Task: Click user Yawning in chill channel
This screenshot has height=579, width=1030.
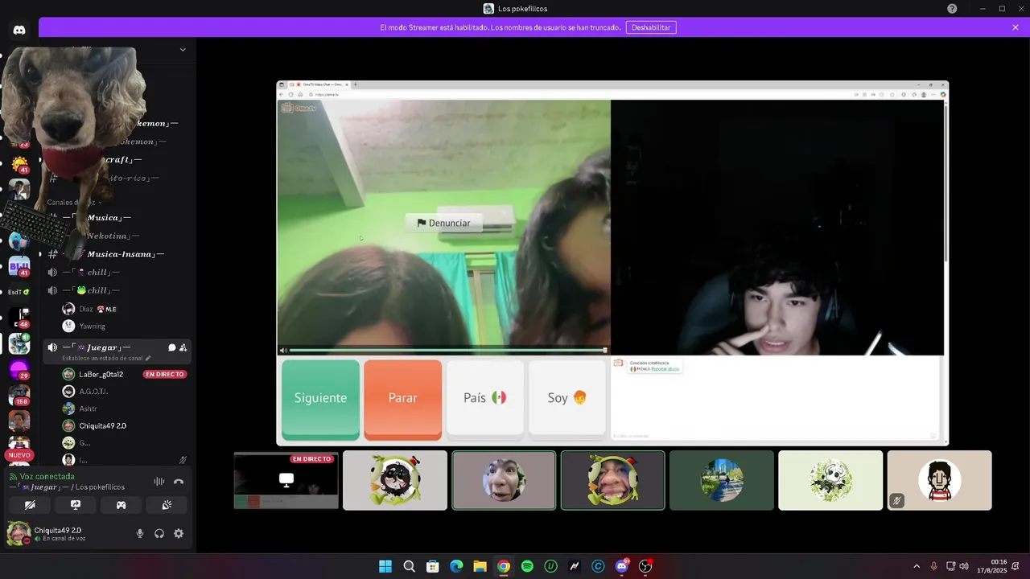Action: (92, 326)
